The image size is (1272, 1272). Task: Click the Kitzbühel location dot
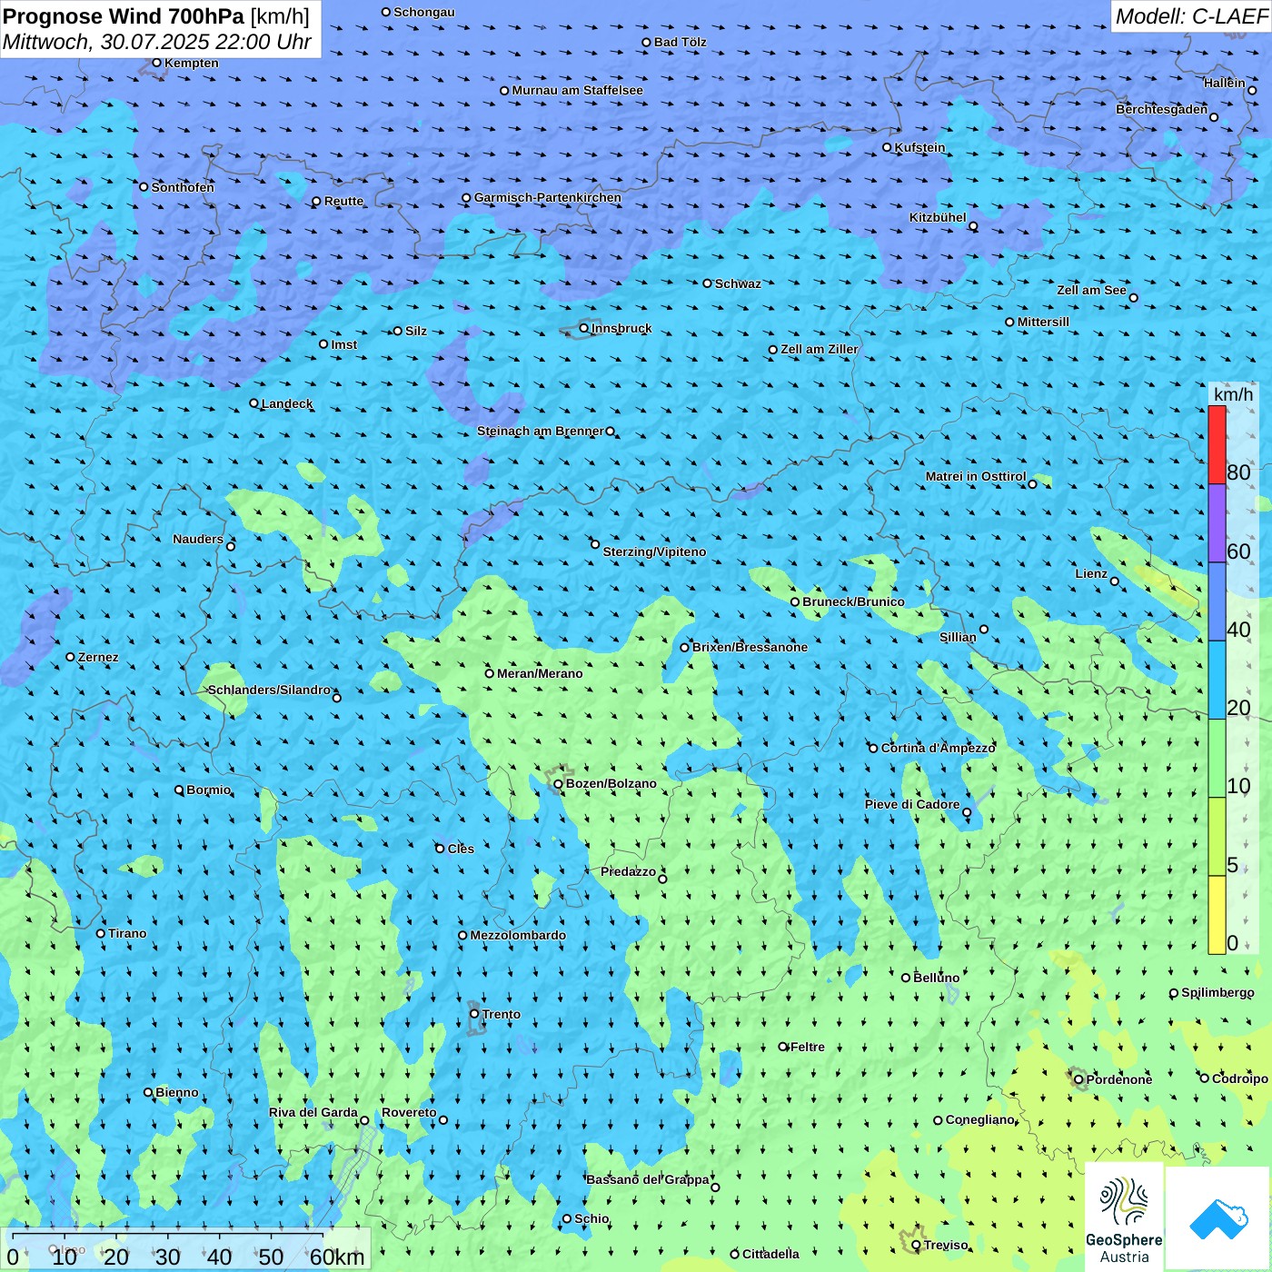973,226
